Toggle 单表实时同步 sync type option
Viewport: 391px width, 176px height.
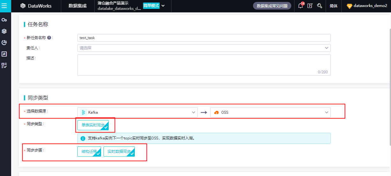93,125
